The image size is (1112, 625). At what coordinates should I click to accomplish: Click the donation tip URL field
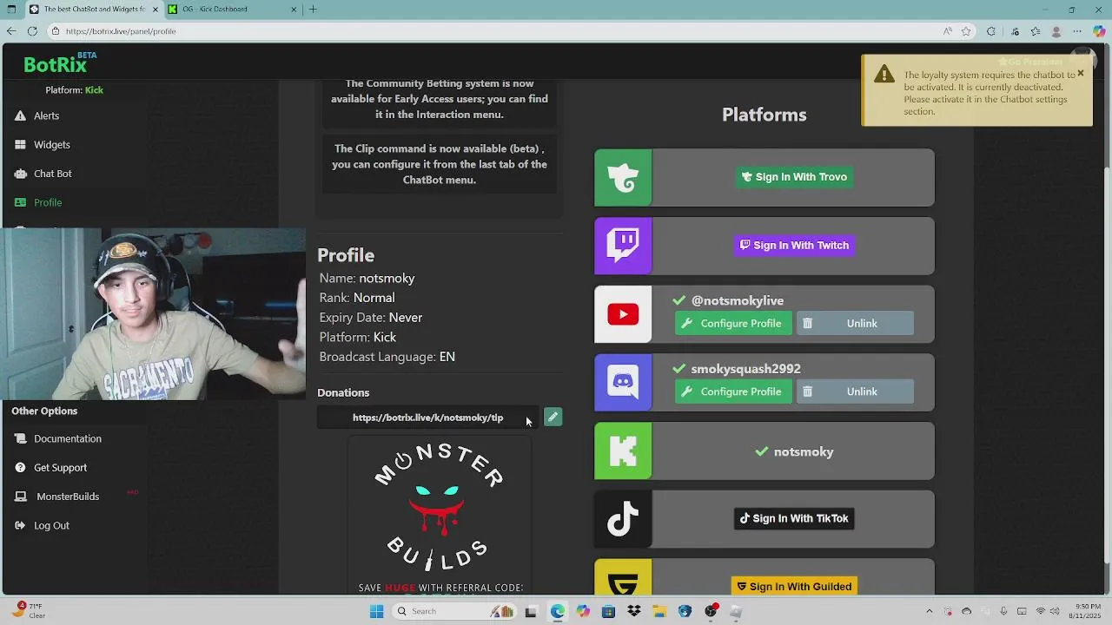[x=427, y=418]
